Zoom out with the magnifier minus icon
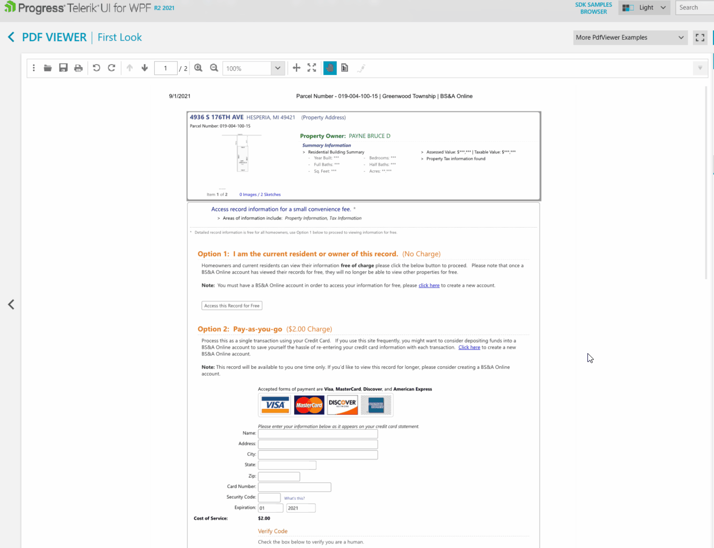714x548 pixels. coord(214,68)
